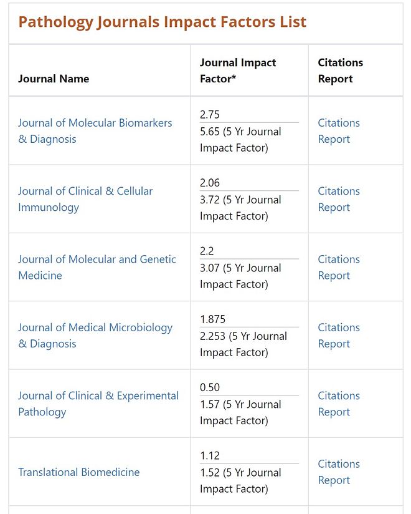The image size is (411, 514).
Task: View Citations Report for Clinical & Experimental Pathology
Action: click(339, 404)
